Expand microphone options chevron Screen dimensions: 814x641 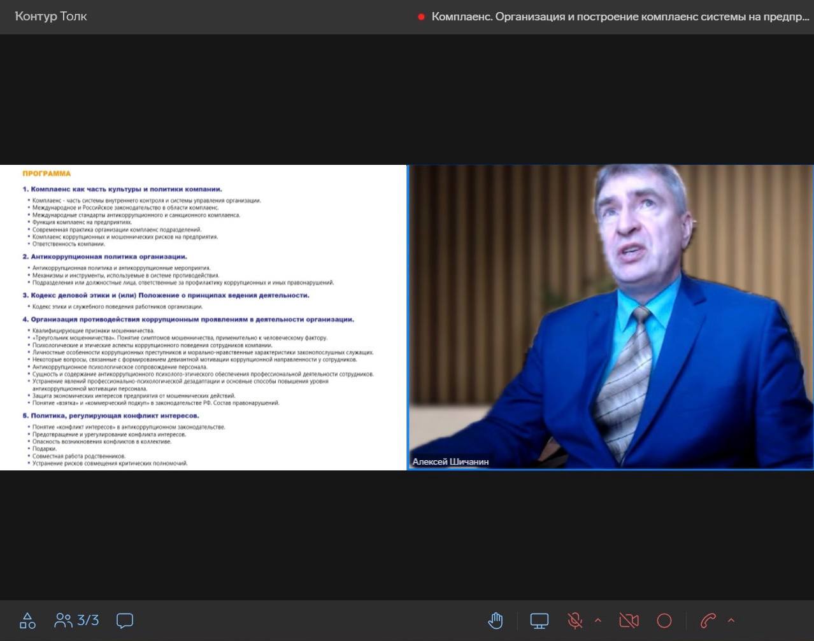click(598, 620)
